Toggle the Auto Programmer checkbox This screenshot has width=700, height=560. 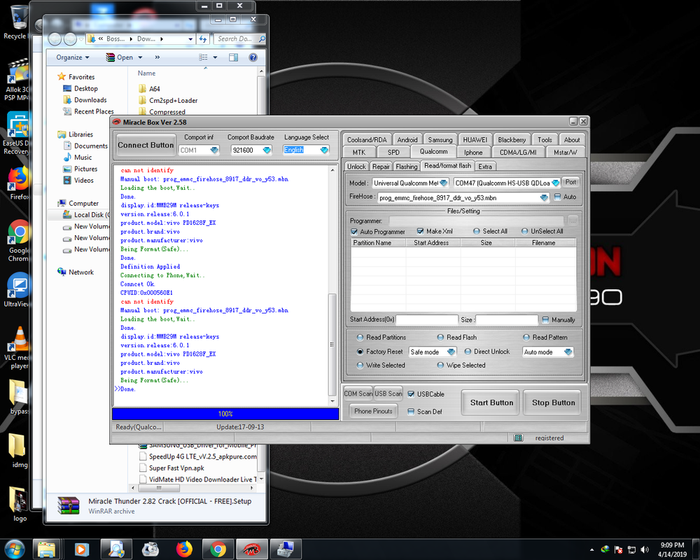[354, 231]
